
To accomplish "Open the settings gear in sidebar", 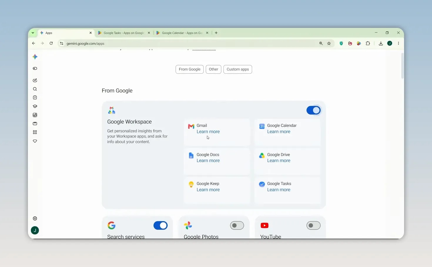I will (35, 218).
